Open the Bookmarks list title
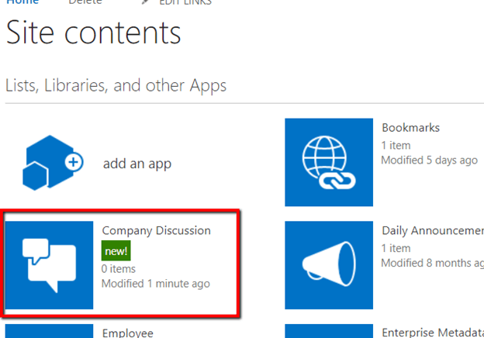484x338 pixels. pos(410,128)
